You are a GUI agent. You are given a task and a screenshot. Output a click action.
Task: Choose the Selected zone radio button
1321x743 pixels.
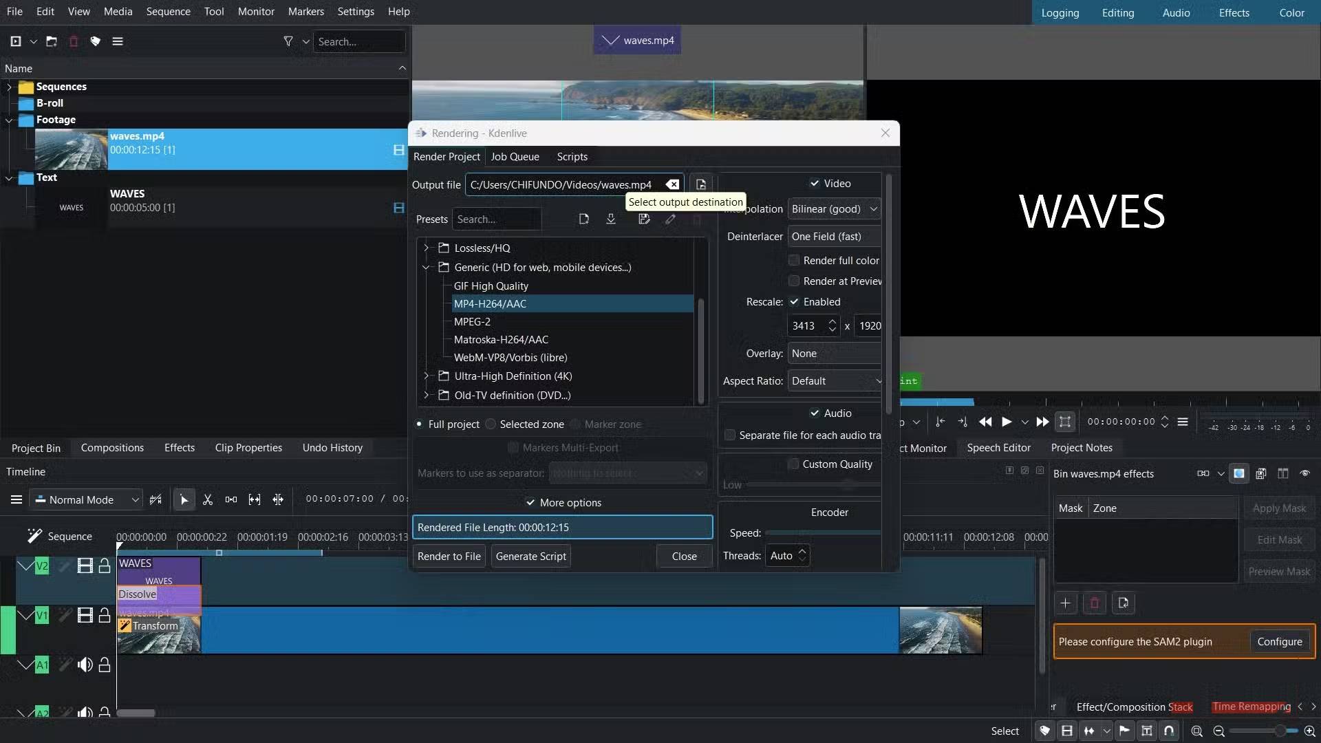[491, 424]
